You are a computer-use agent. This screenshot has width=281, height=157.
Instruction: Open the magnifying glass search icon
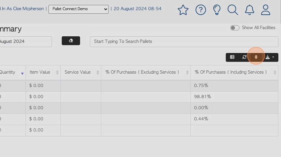pos(233,10)
